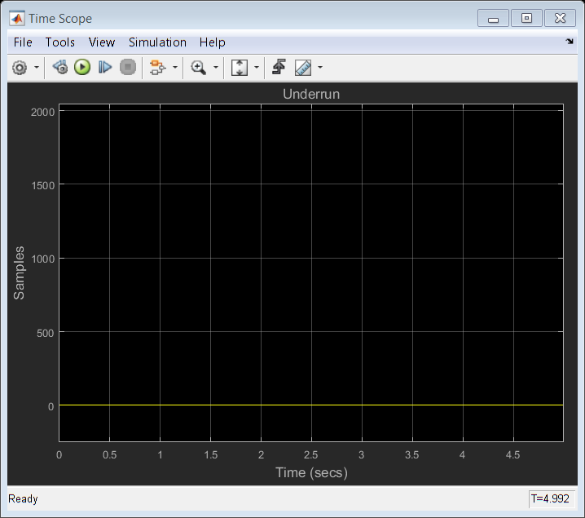Click the greyed stop simulation button
The height and width of the screenshot is (518, 585).
tap(128, 67)
